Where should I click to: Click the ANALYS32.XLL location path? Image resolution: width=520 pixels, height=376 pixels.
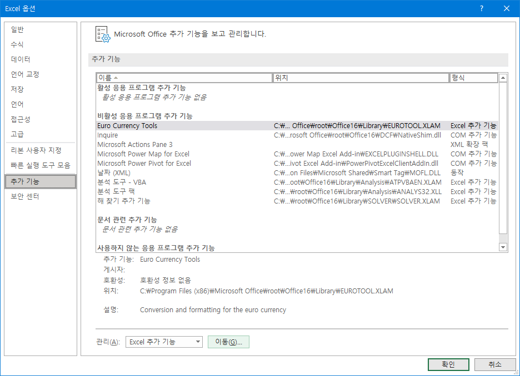(x=358, y=192)
